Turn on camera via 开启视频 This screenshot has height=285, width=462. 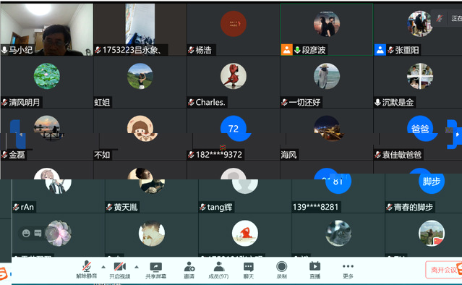pyautogui.click(x=119, y=270)
